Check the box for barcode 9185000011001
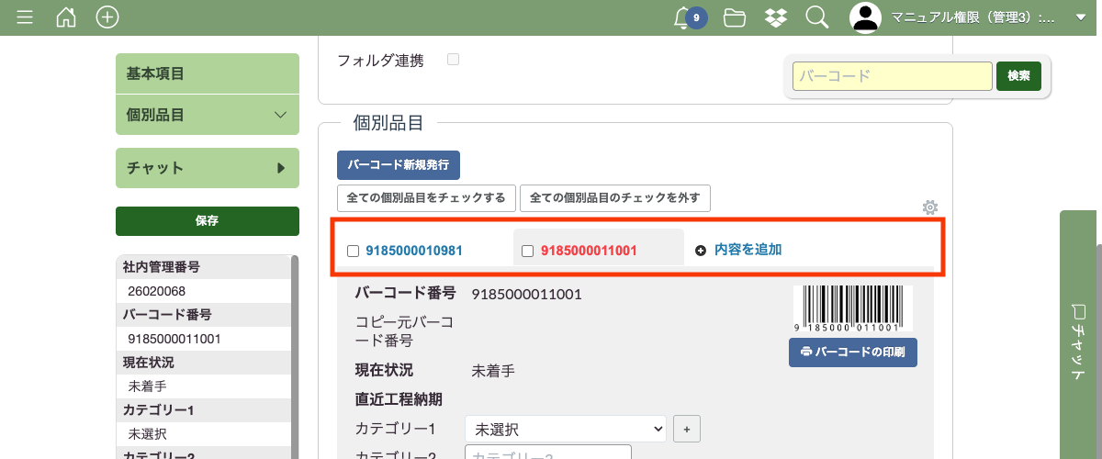This screenshot has height=459, width=1102. pyautogui.click(x=527, y=251)
